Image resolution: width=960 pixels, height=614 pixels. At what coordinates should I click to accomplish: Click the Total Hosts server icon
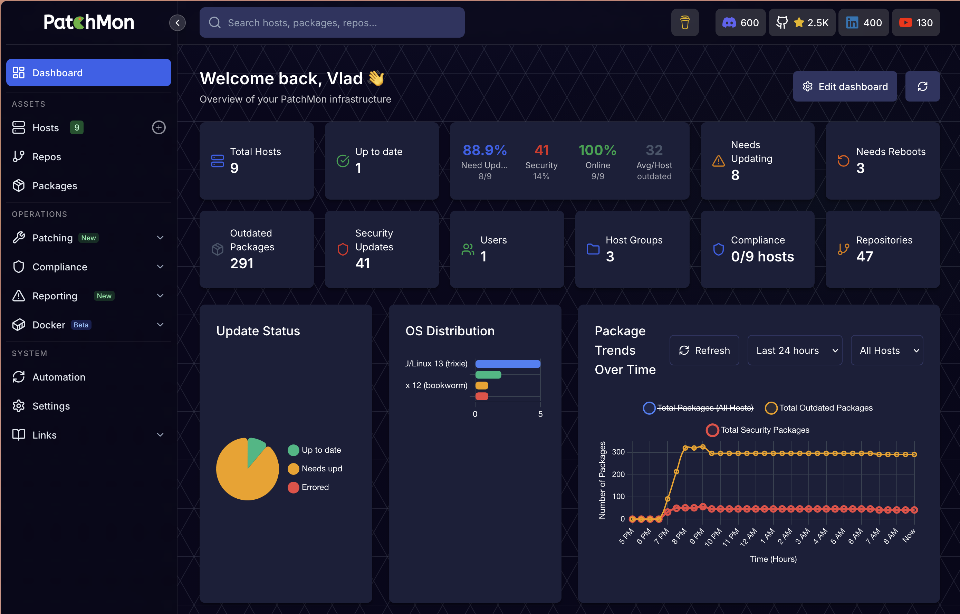pos(217,161)
